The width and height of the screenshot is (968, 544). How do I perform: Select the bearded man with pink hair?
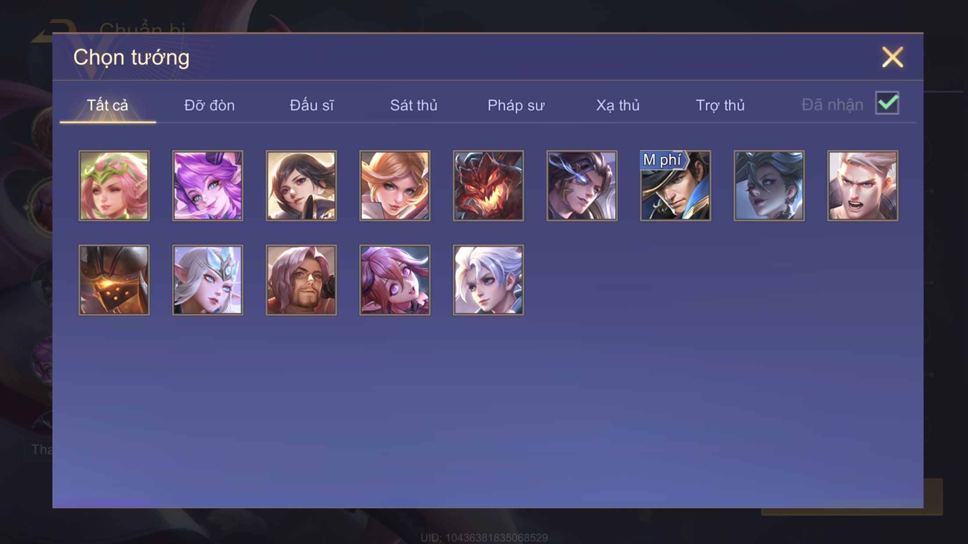coord(301,280)
